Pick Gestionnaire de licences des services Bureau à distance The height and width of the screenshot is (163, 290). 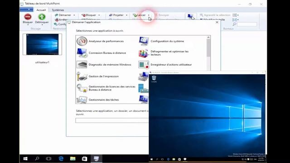[106, 88]
